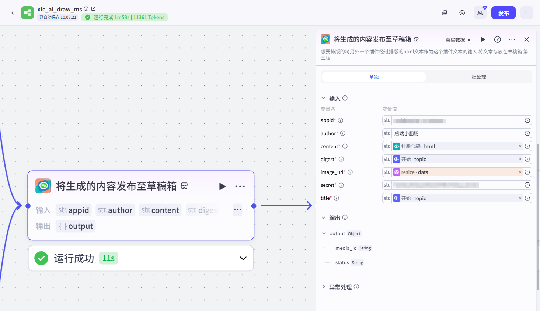Show info about 异常处理
The width and height of the screenshot is (540, 311).
[x=356, y=287]
